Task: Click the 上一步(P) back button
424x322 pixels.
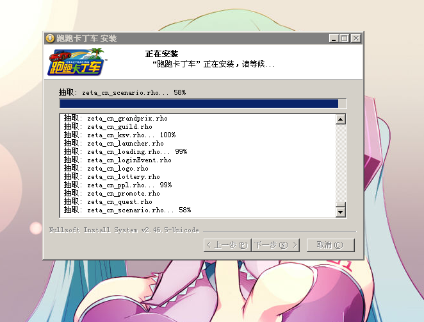Action: [x=227, y=245]
